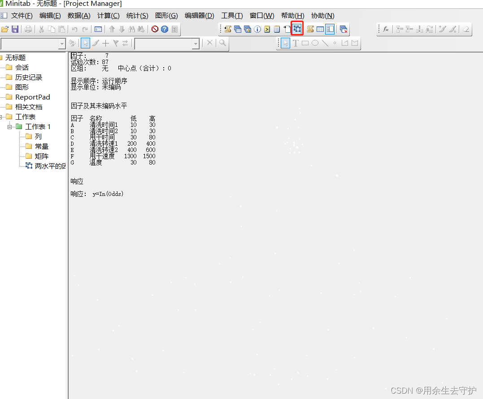Click the zoom magnifier icon
This screenshot has height=399, width=483.
click(x=222, y=43)
